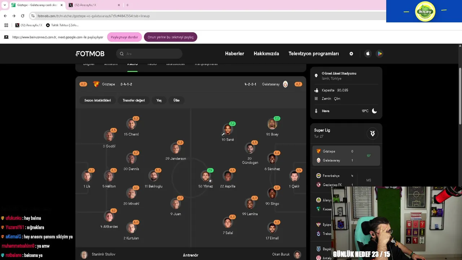Open player 15 Cherni

[131, 127]
